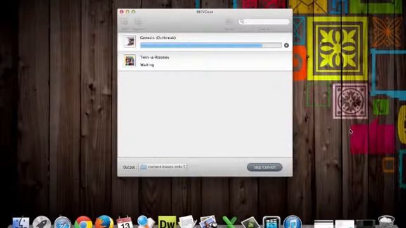
Task: Open the clapperboard Dock icon
Action: click(x=271, y=223)
